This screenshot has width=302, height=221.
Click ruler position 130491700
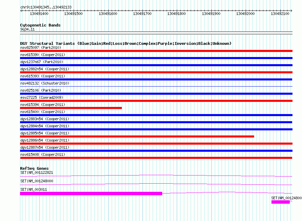(x=142, y=14)
